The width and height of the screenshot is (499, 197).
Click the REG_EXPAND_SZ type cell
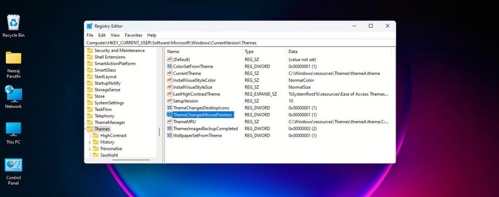(261, 94)
